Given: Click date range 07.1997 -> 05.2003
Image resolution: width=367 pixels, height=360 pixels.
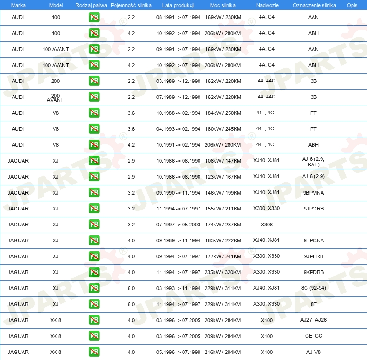Looking at the screenshot, I should tap(178, 225).
